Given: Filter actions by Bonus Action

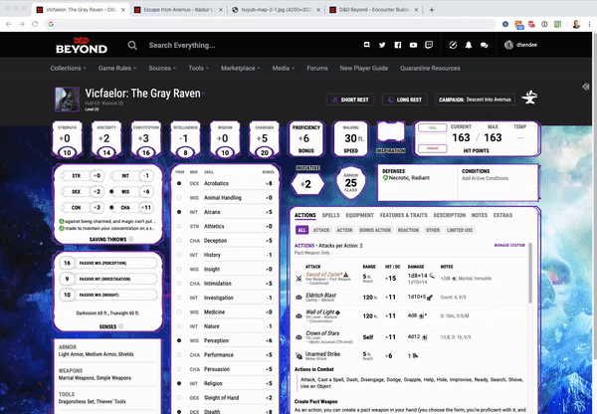Looking at the screenshot, I should point(375,230).
